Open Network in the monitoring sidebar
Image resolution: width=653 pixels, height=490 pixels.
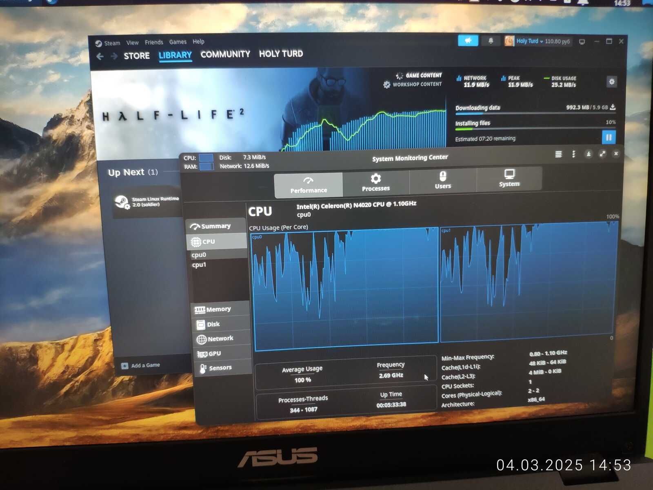click(222, 339)
